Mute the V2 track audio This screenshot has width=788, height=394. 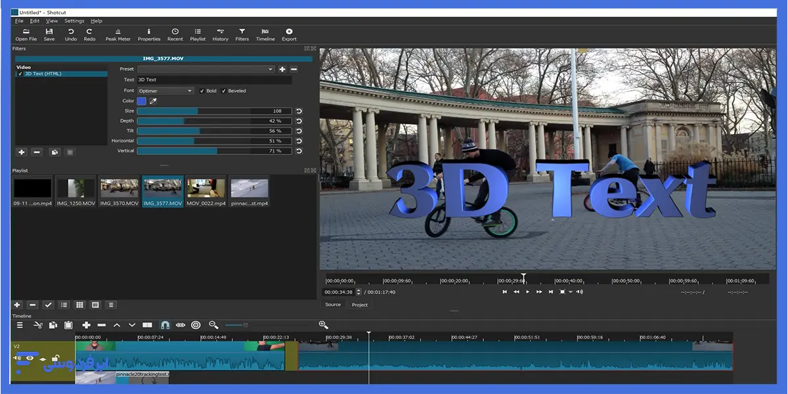pyautogui.click(x=18, y=359)
